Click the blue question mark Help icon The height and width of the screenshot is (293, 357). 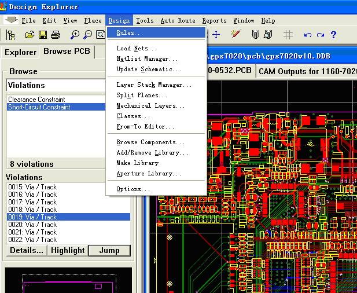(x=333, y=35)
